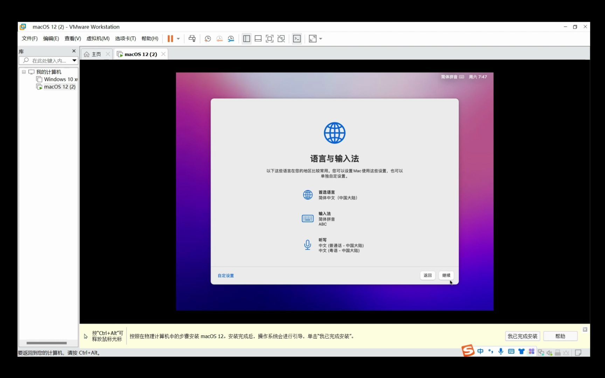This screenshot has height=378, width=605.
Task: Send Ctrl+Alt+Del to the guest
Action: pyautogui.click(x=192, y=38)
